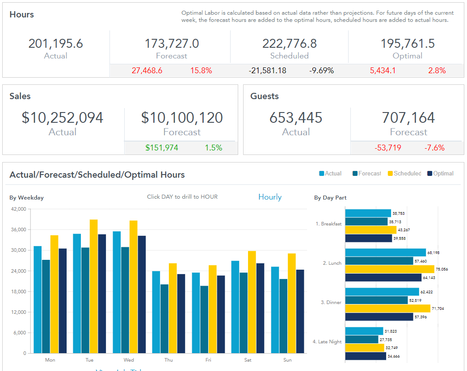Click the 'Click DAY to drill to HOUR' hint
This screenshot has height=371, width=467.
182,196
